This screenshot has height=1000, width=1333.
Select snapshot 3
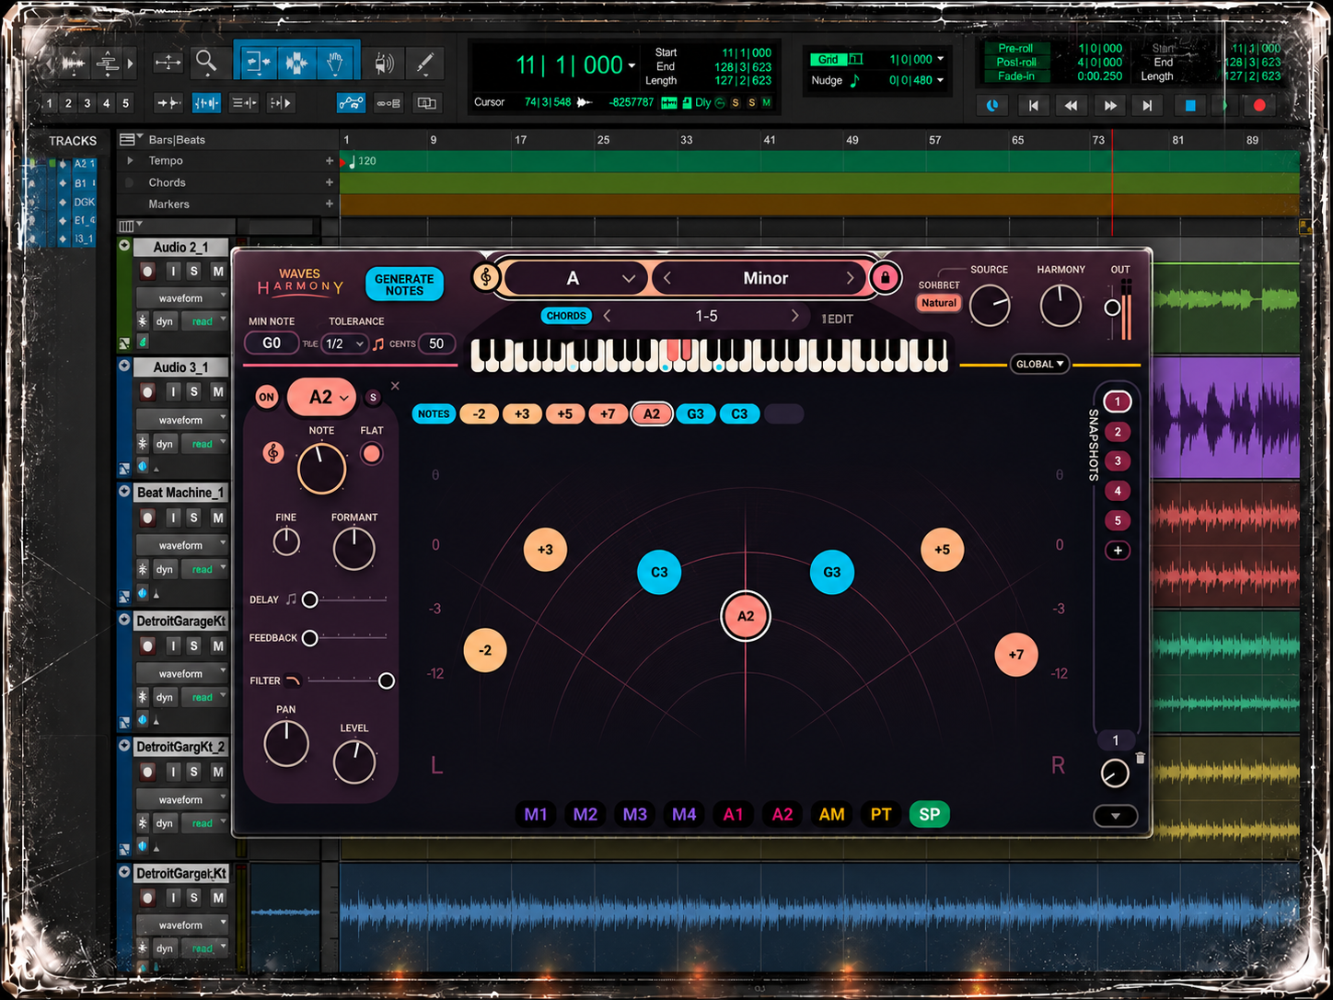point(1118,461)
